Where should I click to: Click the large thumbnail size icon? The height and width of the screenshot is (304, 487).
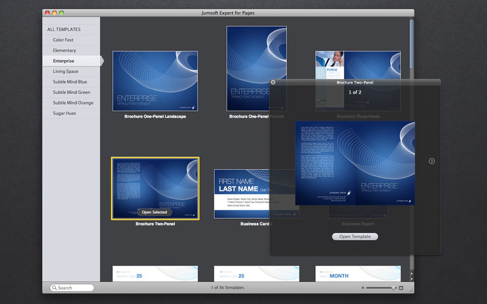(x=401, y=288)
